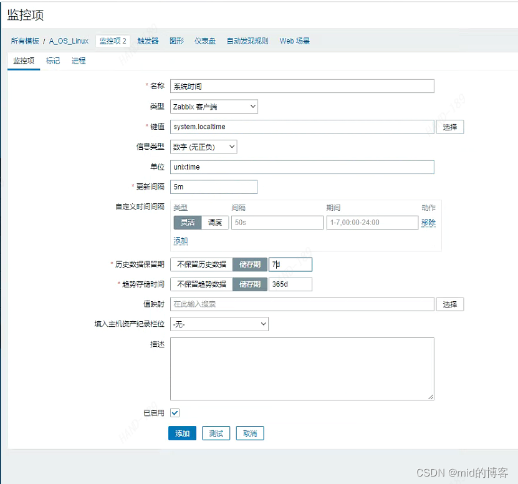This screenshot has width=518, height=484.
Task: Open the 仪表盘 navigation tab
Action: (205, 41)
